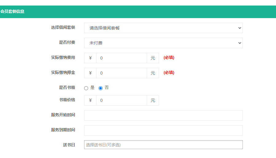Focus the 实际缴纳押金 amount field
The image size is (276, 158).
(x=122, y=73)
